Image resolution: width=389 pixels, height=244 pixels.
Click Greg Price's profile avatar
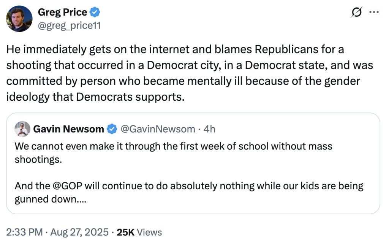click(19, 19)
